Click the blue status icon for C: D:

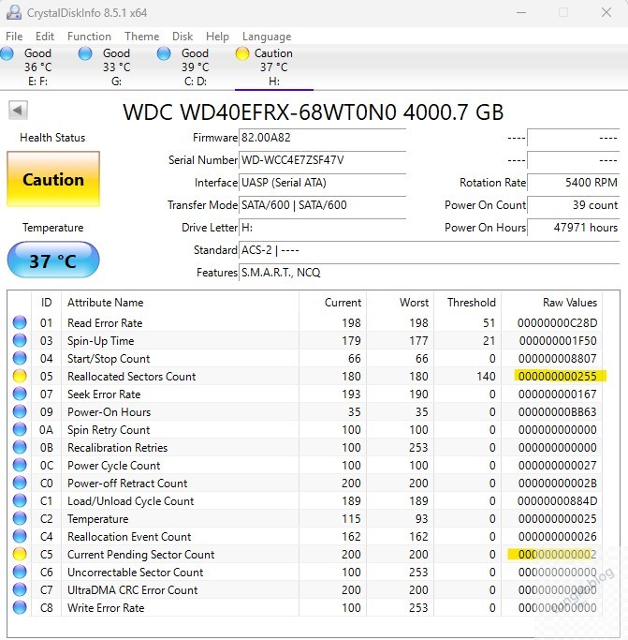point(164,53)
